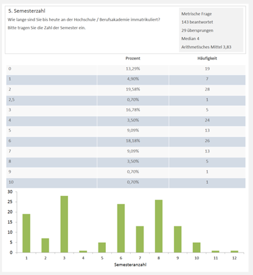
Task: Click the tallest green bar at position 3
Action: [x=64, y=224]
